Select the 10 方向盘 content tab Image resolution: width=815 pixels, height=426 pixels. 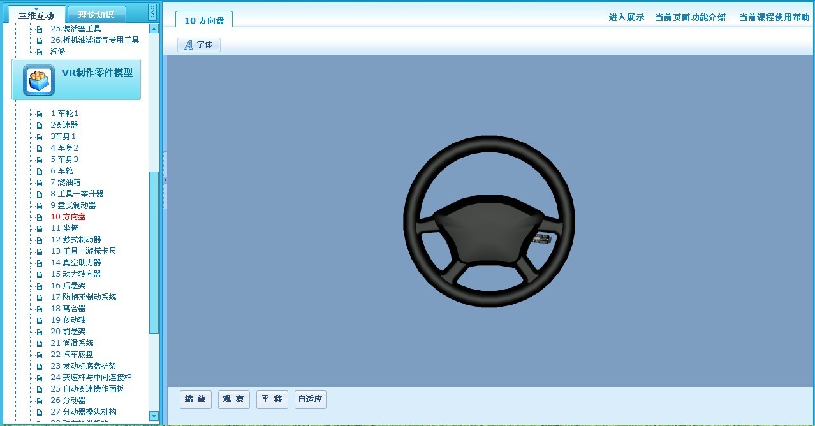(x=204, y=20)
